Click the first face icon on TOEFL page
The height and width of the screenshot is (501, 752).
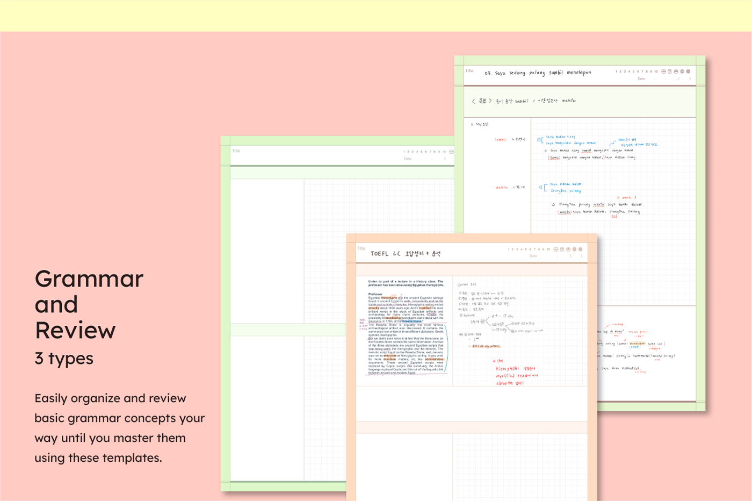556,249
